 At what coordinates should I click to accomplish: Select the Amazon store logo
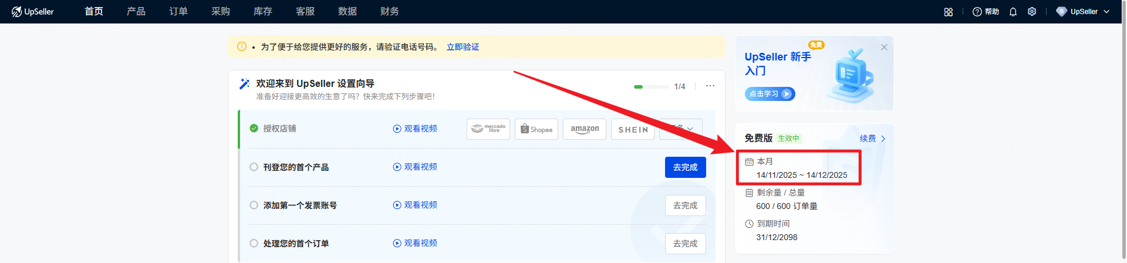point(585,129)
